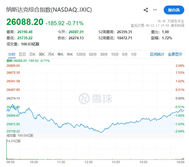Switch to the 日K chart tab

coord(33,54)
